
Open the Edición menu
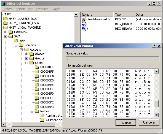tap(20, 9)
